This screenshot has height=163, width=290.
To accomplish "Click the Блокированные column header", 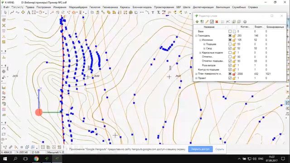I will point(275,27).
